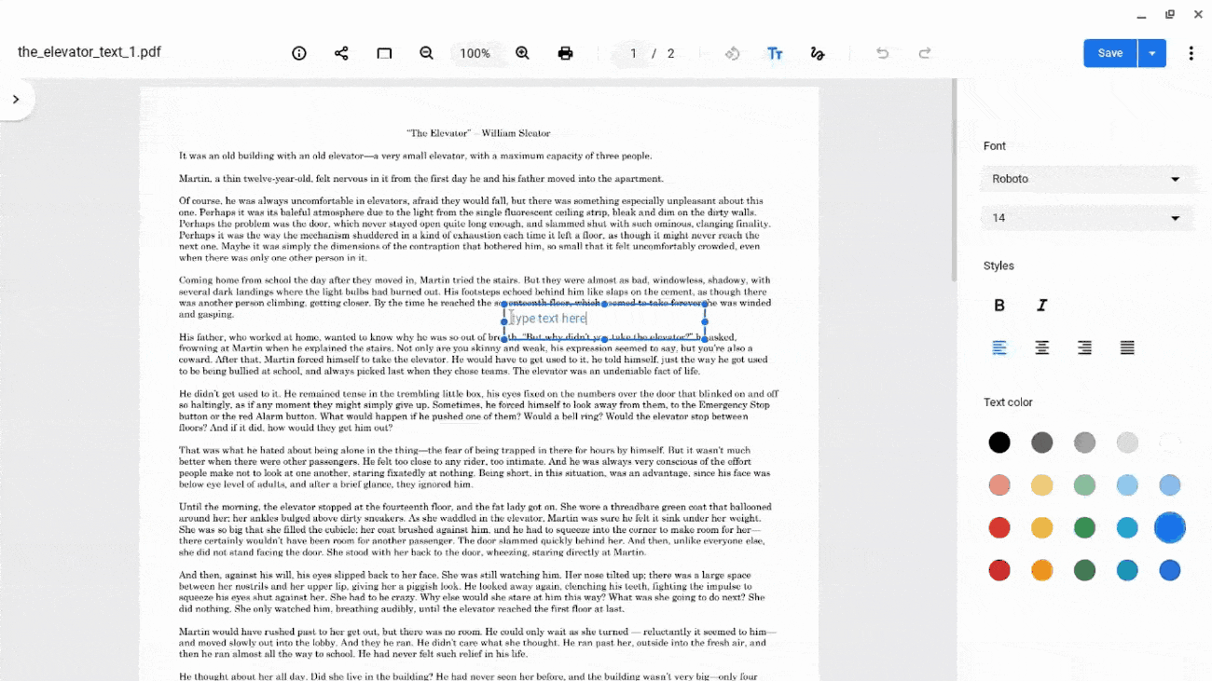The width and height of the screenshot is (1212, 681).
Task: Pick the bottom-row teal color
Action: 1127,570
